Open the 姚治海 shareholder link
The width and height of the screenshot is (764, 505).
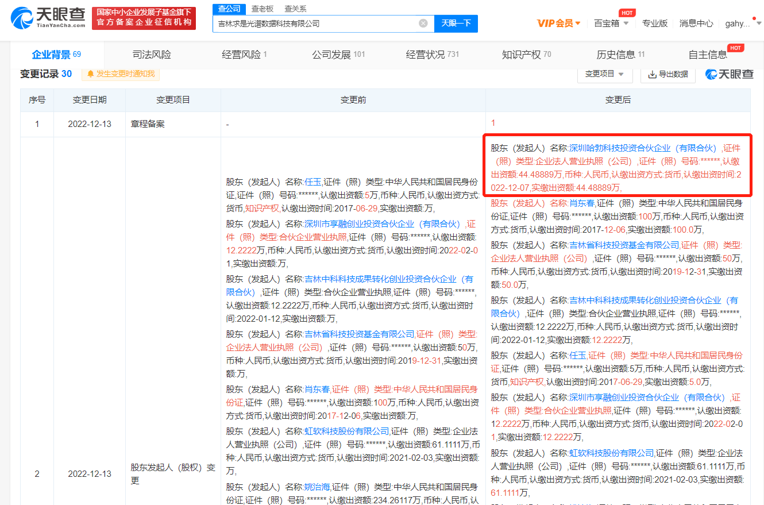tap(318, 487)
